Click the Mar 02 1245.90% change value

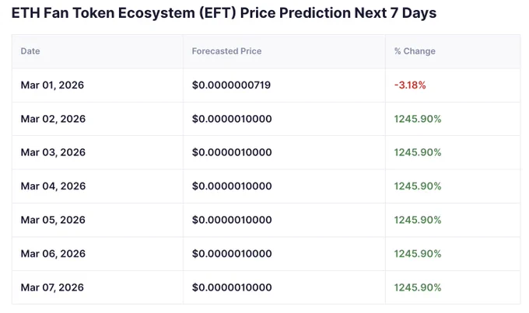pos(418,119)
